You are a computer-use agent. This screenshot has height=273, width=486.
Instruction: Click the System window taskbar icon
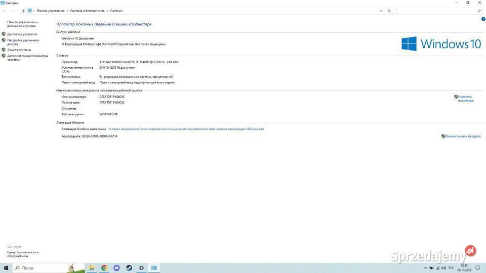[154, 268]
